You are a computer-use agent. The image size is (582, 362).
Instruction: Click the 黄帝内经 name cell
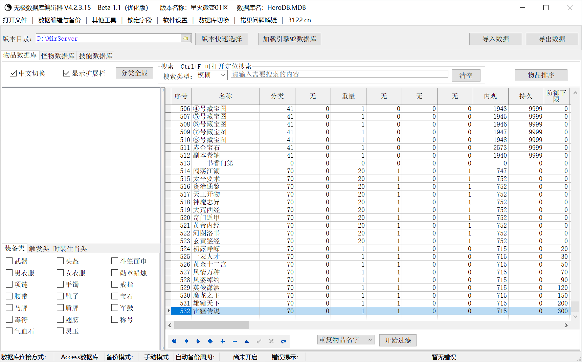(x=226, y=225)
